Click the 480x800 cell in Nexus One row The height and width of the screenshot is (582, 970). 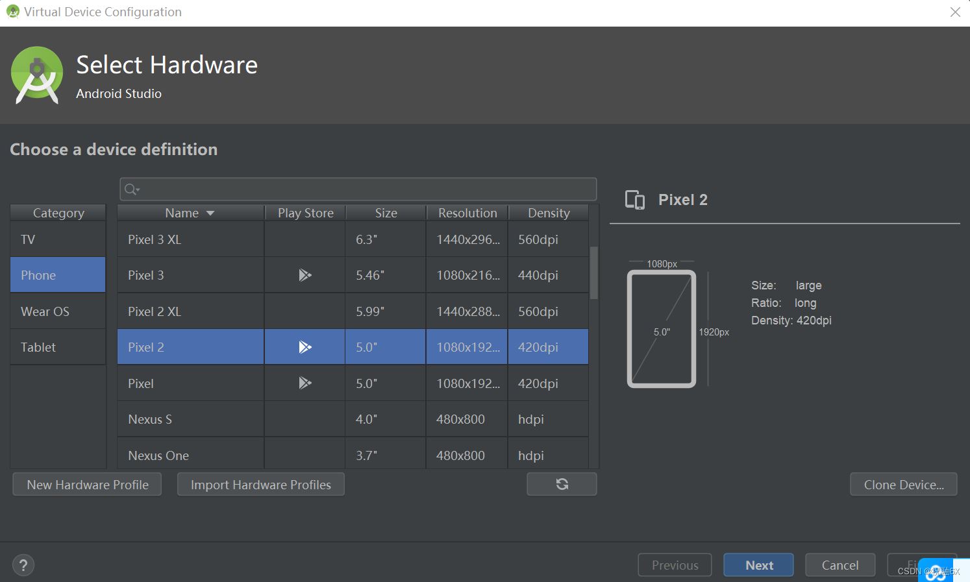pyautogui.click(x=467, y=454)
